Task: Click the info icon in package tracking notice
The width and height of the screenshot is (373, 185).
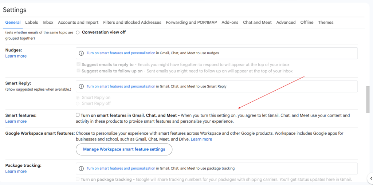Action: pos(81,169)
